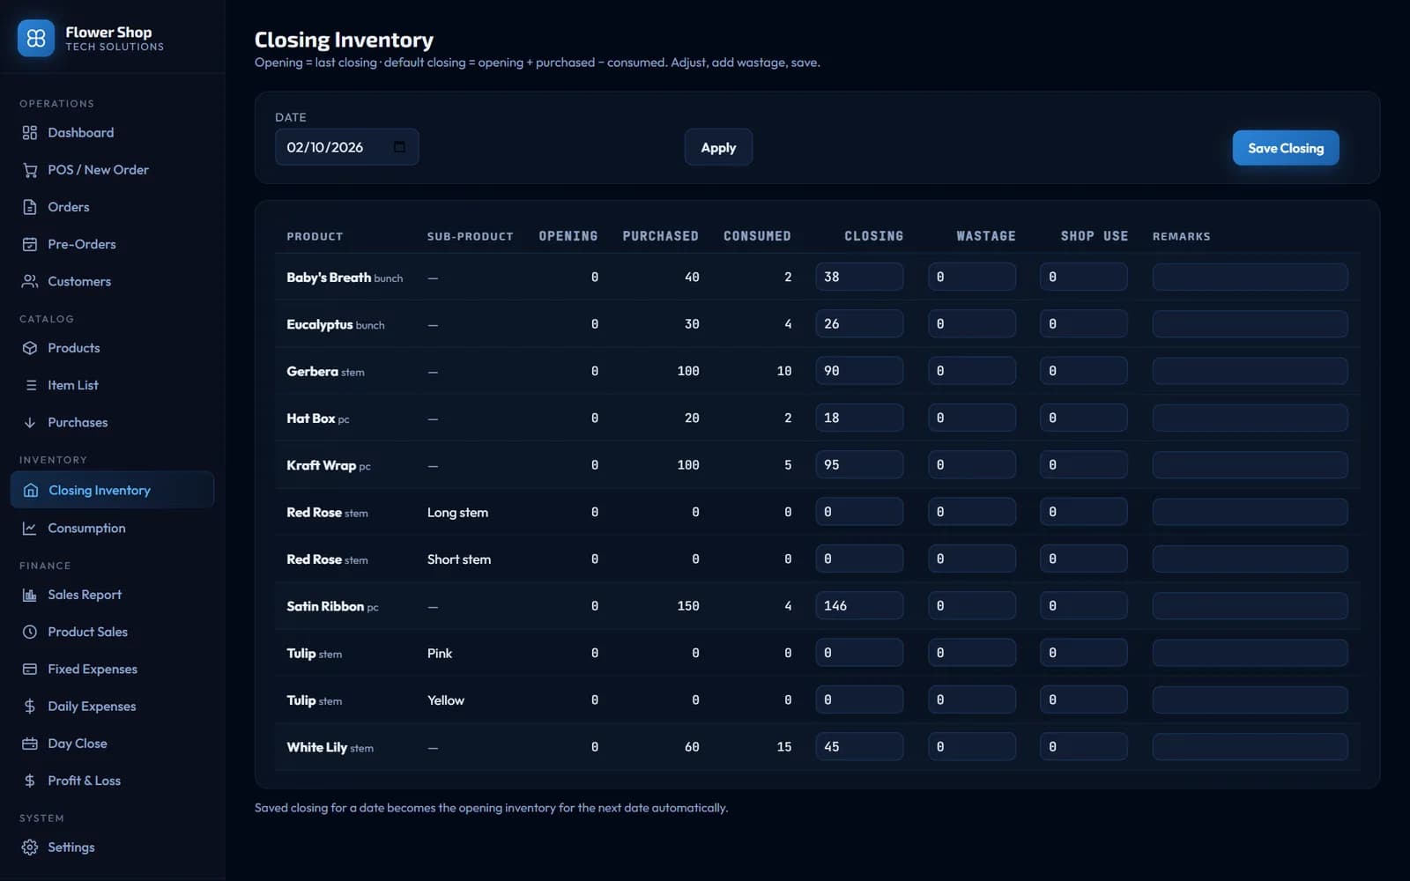Edit Baby's Breath closing field
Image resolution: width=1410 pixels, height=881 pixels.
(x=859, y=277)
